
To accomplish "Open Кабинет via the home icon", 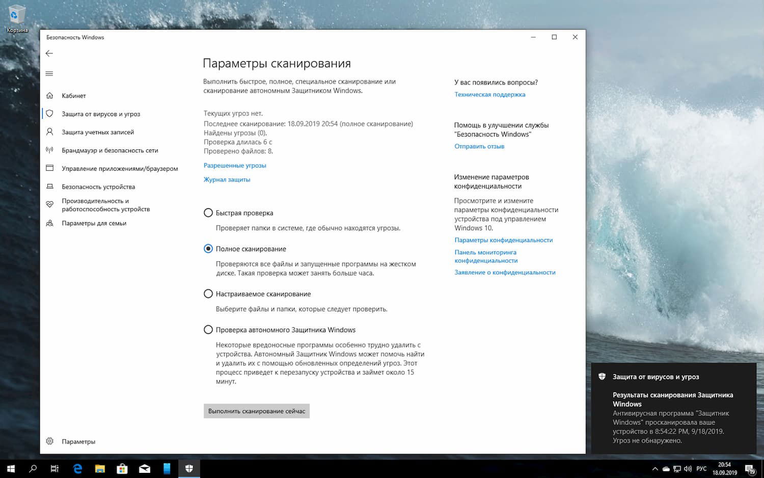I will click(50, 95).
